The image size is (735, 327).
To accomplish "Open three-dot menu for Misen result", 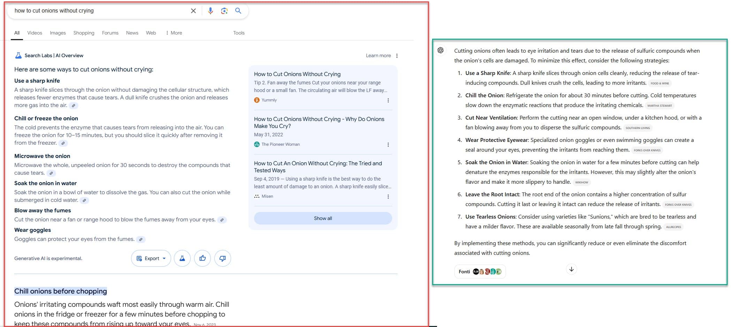I will [388, 197].
